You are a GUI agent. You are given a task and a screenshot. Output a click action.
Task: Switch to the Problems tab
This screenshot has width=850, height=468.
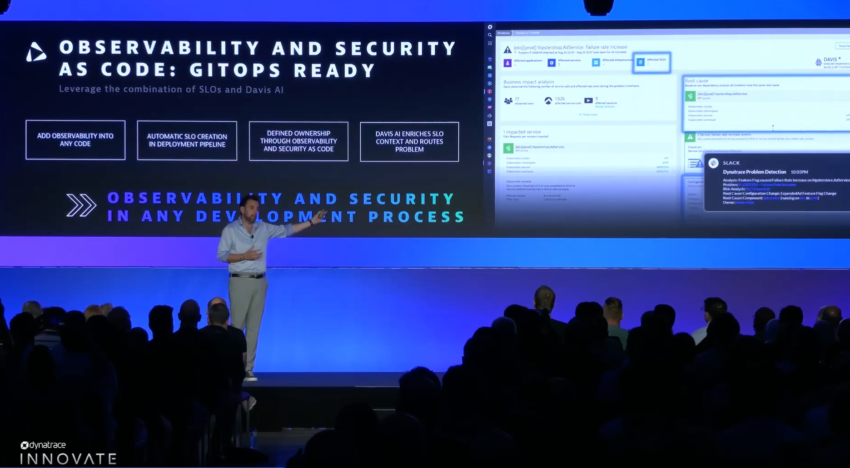(x=504, y=33)
